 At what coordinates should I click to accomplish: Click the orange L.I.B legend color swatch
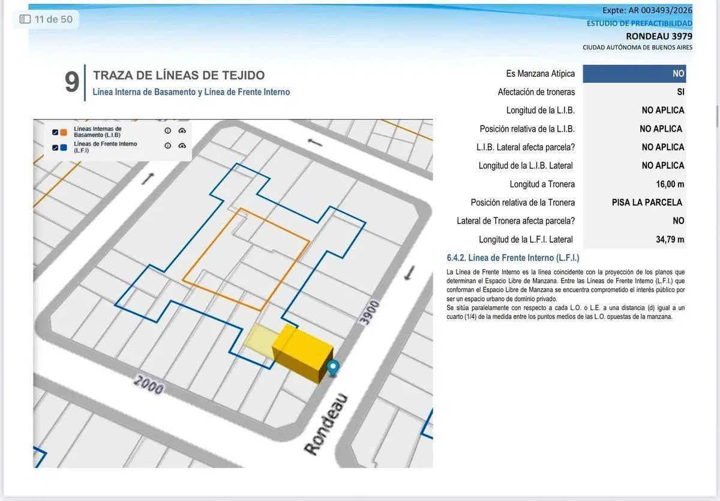pos(64,132)
